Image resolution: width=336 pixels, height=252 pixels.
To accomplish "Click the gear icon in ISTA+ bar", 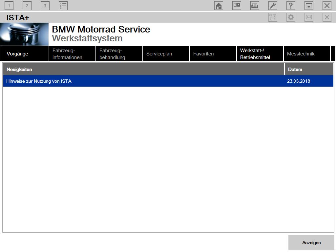I will click(x=291, y=17).
